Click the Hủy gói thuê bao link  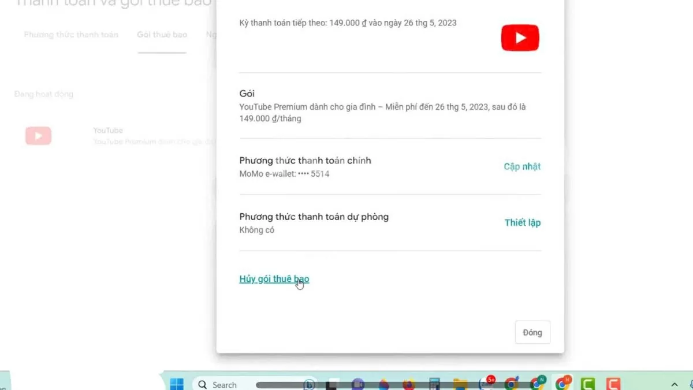[x=274, y=279]
